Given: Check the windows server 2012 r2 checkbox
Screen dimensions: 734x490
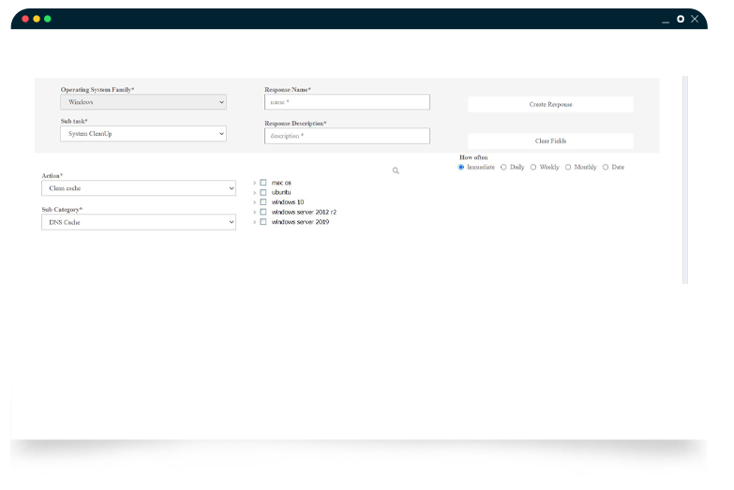Looking at the screenshot, I should click(x=263, y=212).
